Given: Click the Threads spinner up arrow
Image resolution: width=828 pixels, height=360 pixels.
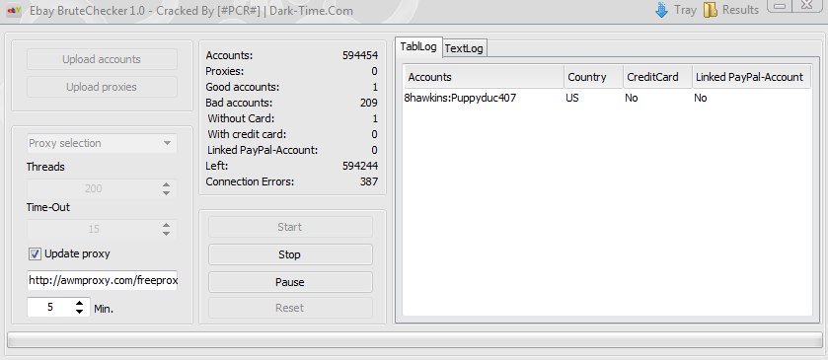Looking at the screenshot, I should 167,184.
